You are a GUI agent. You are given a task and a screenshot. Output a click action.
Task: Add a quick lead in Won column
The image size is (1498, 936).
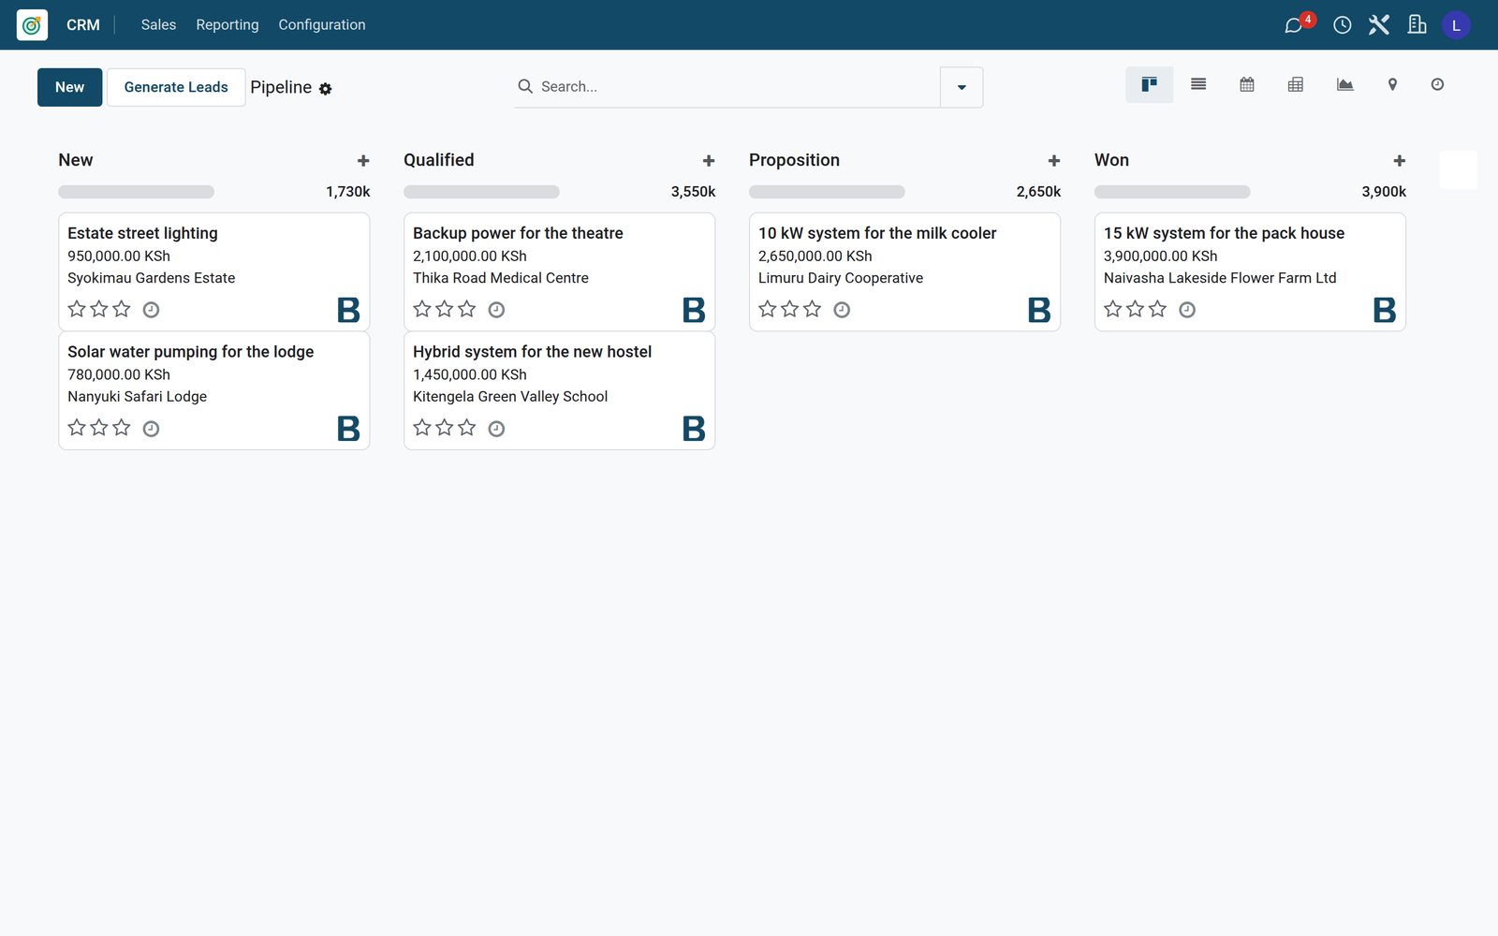point(1400,161)
